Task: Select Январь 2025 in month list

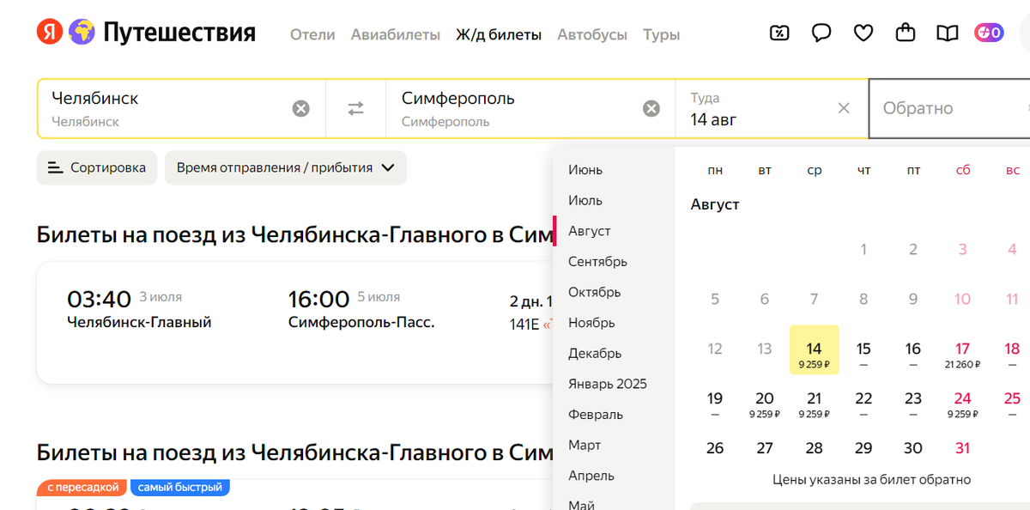Action: 608,384
